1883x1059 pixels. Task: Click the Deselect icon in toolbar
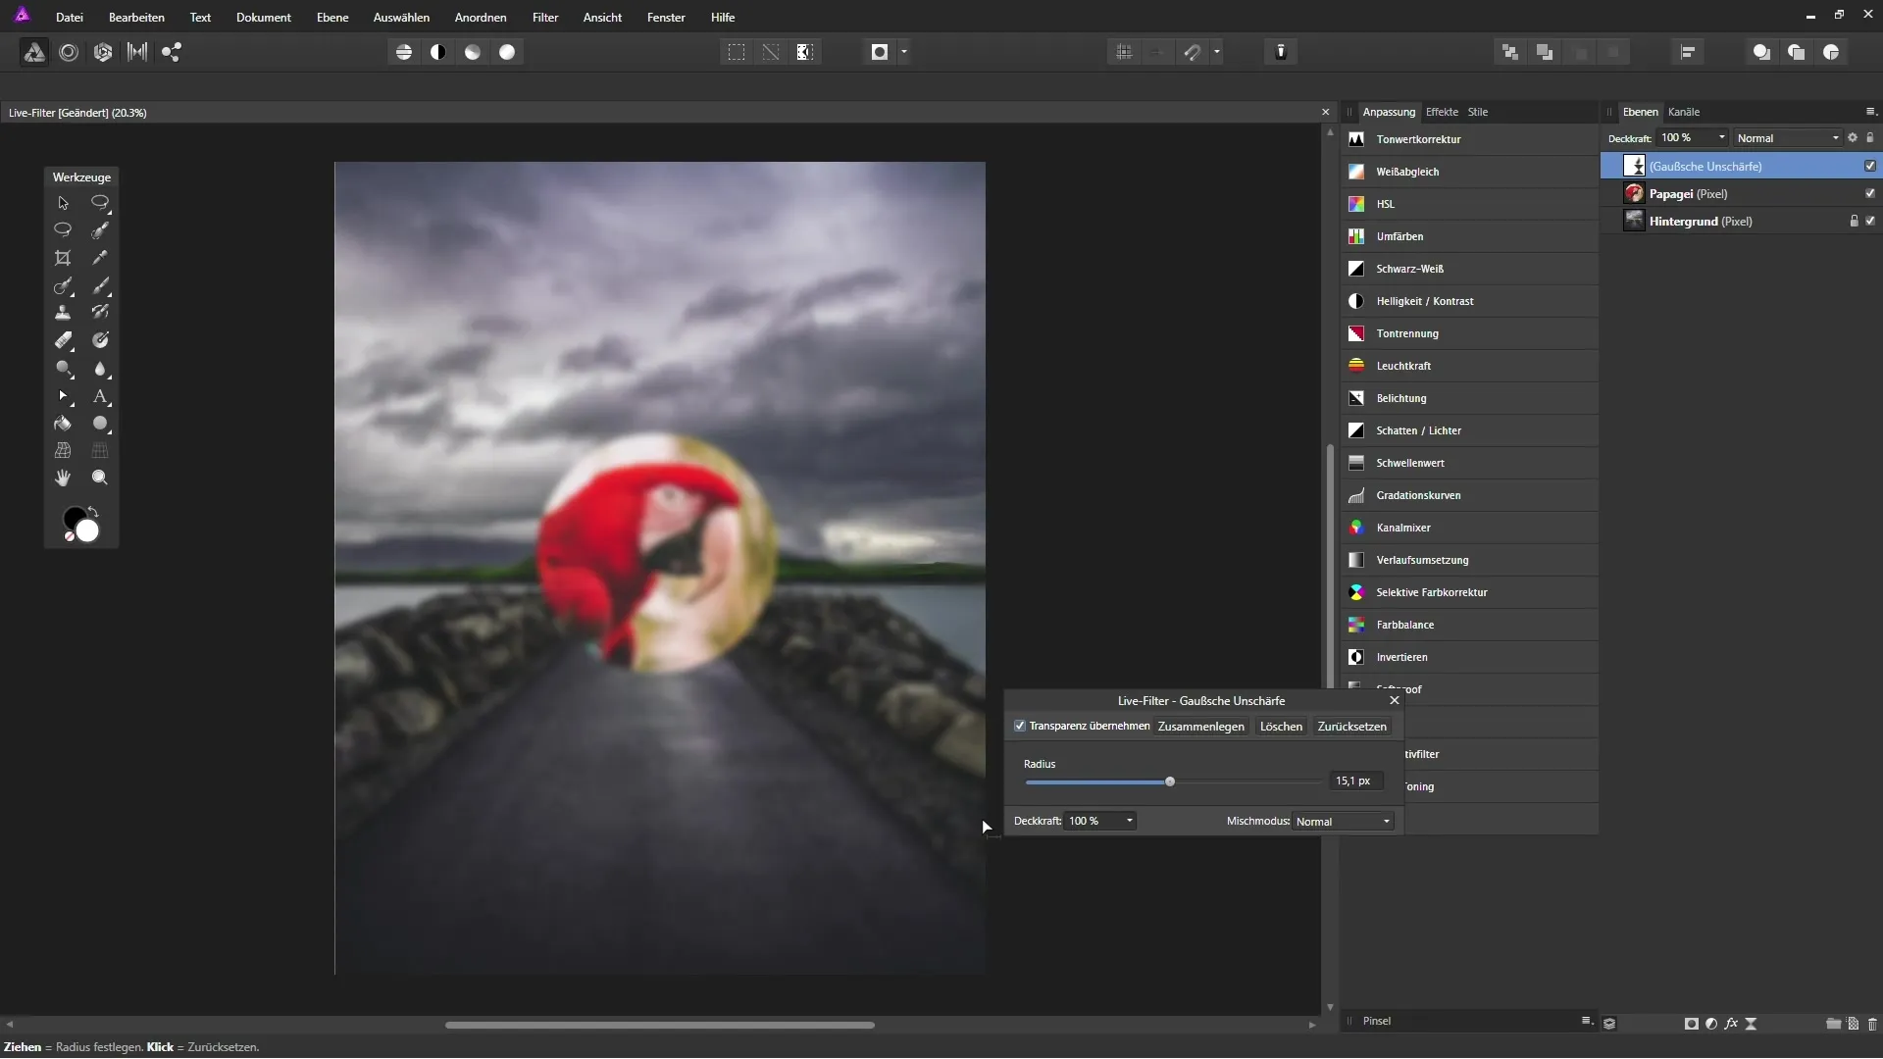[771, 52]
